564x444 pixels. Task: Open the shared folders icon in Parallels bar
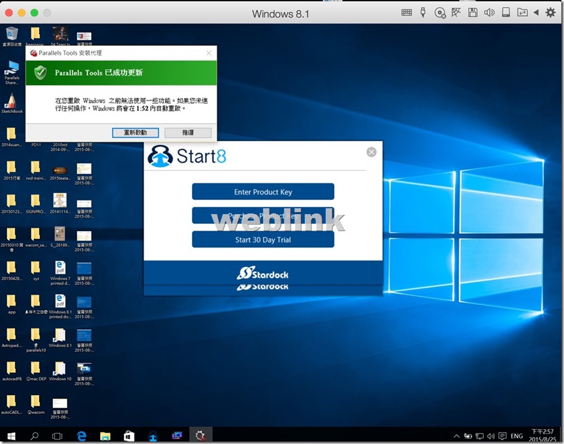point(522,12)
